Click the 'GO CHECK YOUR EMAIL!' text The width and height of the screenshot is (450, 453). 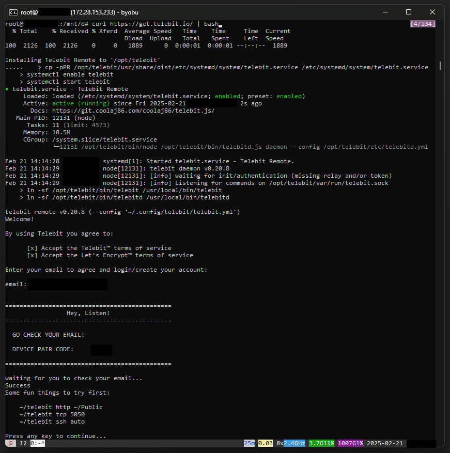48,335
